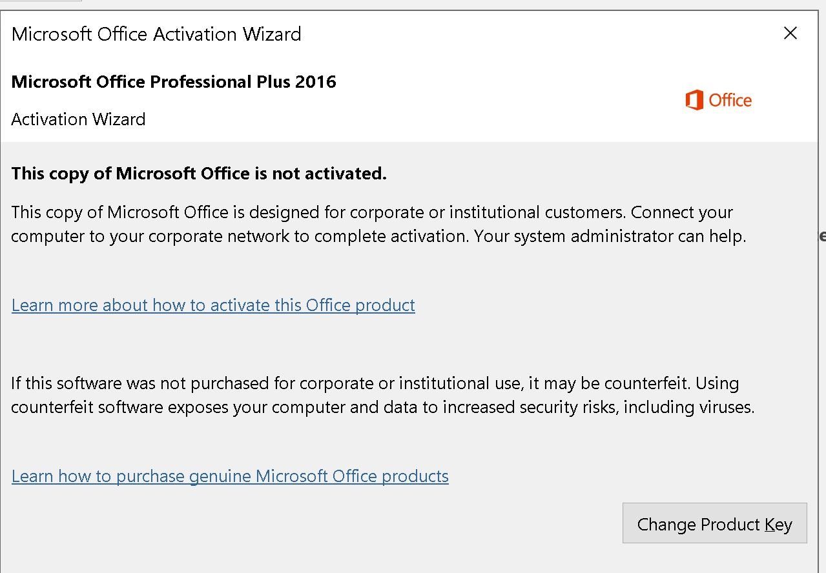This screenshot has height=573, width=826.
Task: Click 'Microsoft Office products' in the purchase link
Action: (x=352, y=476)
